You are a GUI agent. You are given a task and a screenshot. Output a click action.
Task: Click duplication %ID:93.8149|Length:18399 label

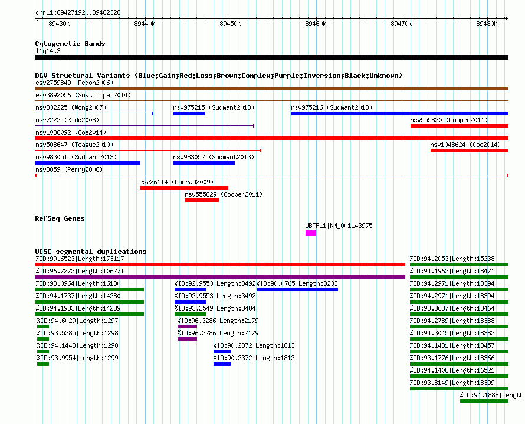click(452, 383)
